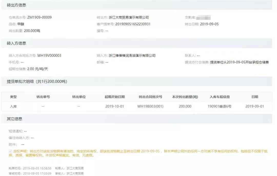Click the 转出方信息 section header

point(16,5)
